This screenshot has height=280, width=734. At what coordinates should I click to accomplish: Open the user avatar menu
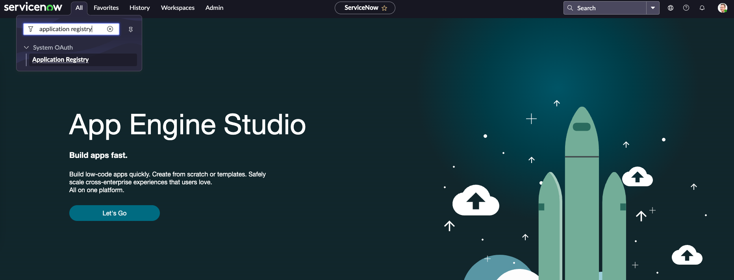coord(722,8)
